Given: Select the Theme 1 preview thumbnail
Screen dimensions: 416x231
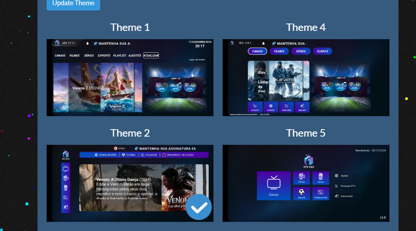Looking at the screenshot, I should tap(130, 77).
